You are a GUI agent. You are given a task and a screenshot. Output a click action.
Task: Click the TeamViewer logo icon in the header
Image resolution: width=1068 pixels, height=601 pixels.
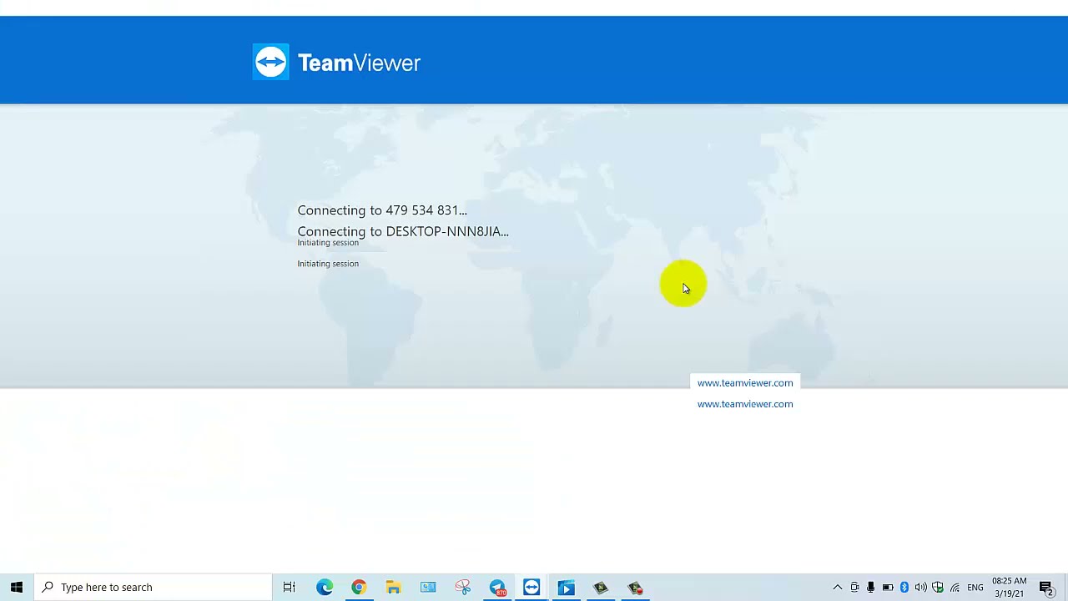tap(271, 62)
